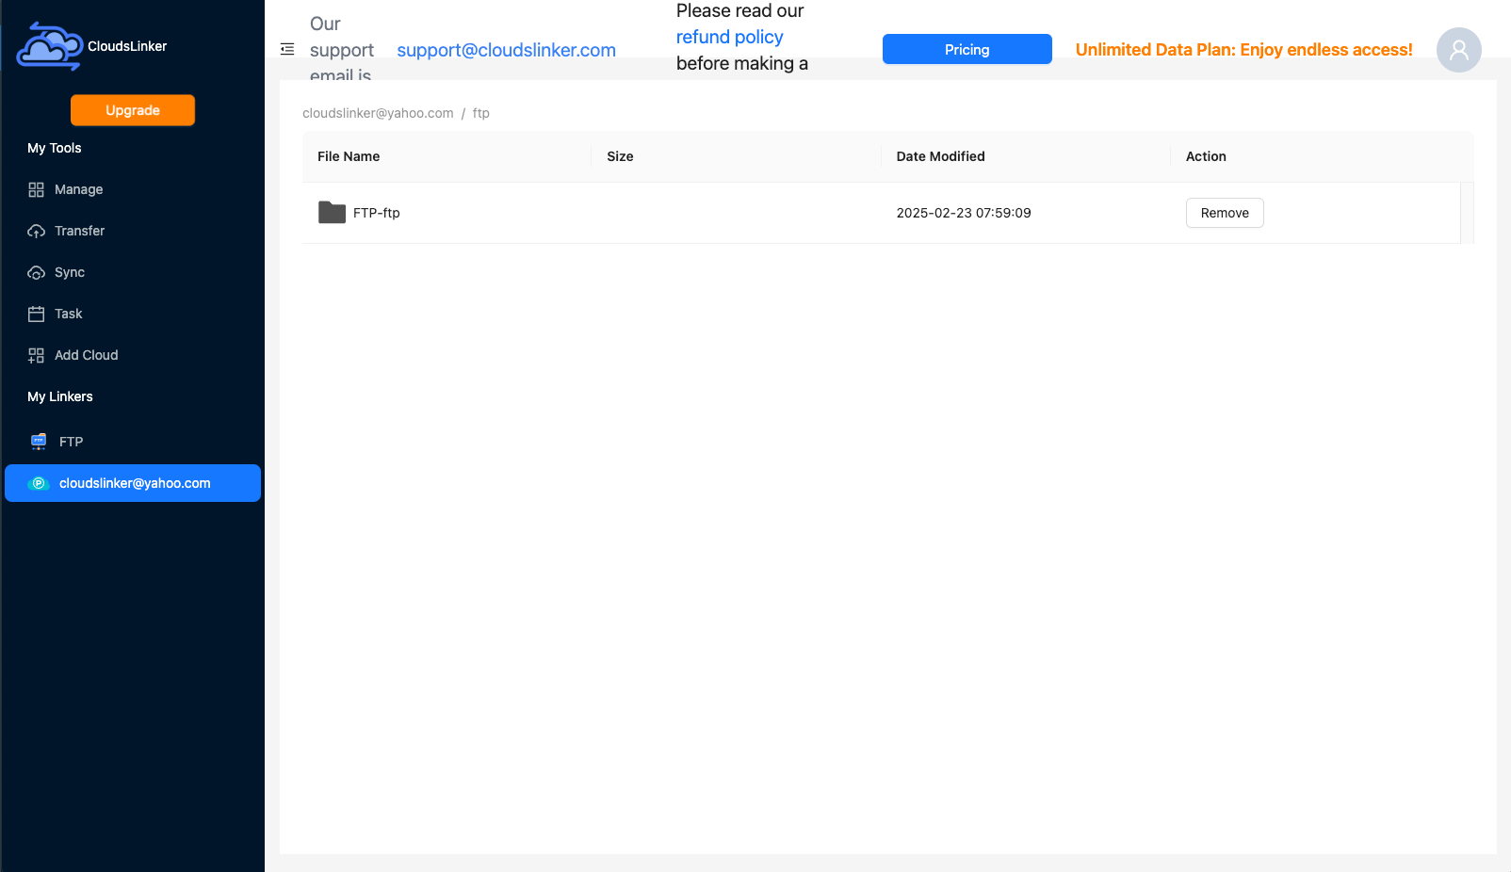
Task: Open the user avatar profile icon
Action: pyautogui.click(x=1458, y=50)
